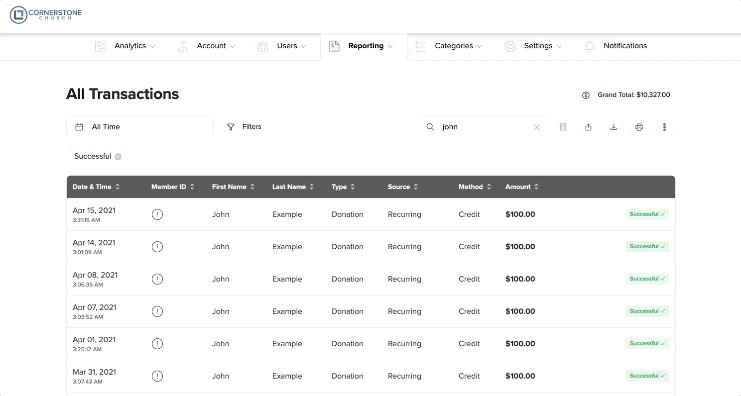Image resolution: width=741 pixels, height=396 pixels.
Task: Click the print icon
Action: 639,127
